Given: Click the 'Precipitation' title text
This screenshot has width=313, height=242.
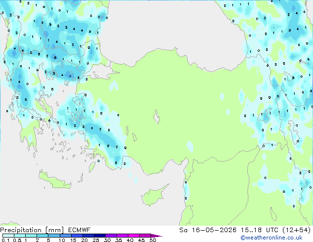Looking at the screenshot, I should coord(21,230).
